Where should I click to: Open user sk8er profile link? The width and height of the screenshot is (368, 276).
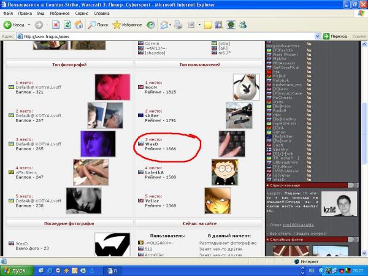coord(152,116)
